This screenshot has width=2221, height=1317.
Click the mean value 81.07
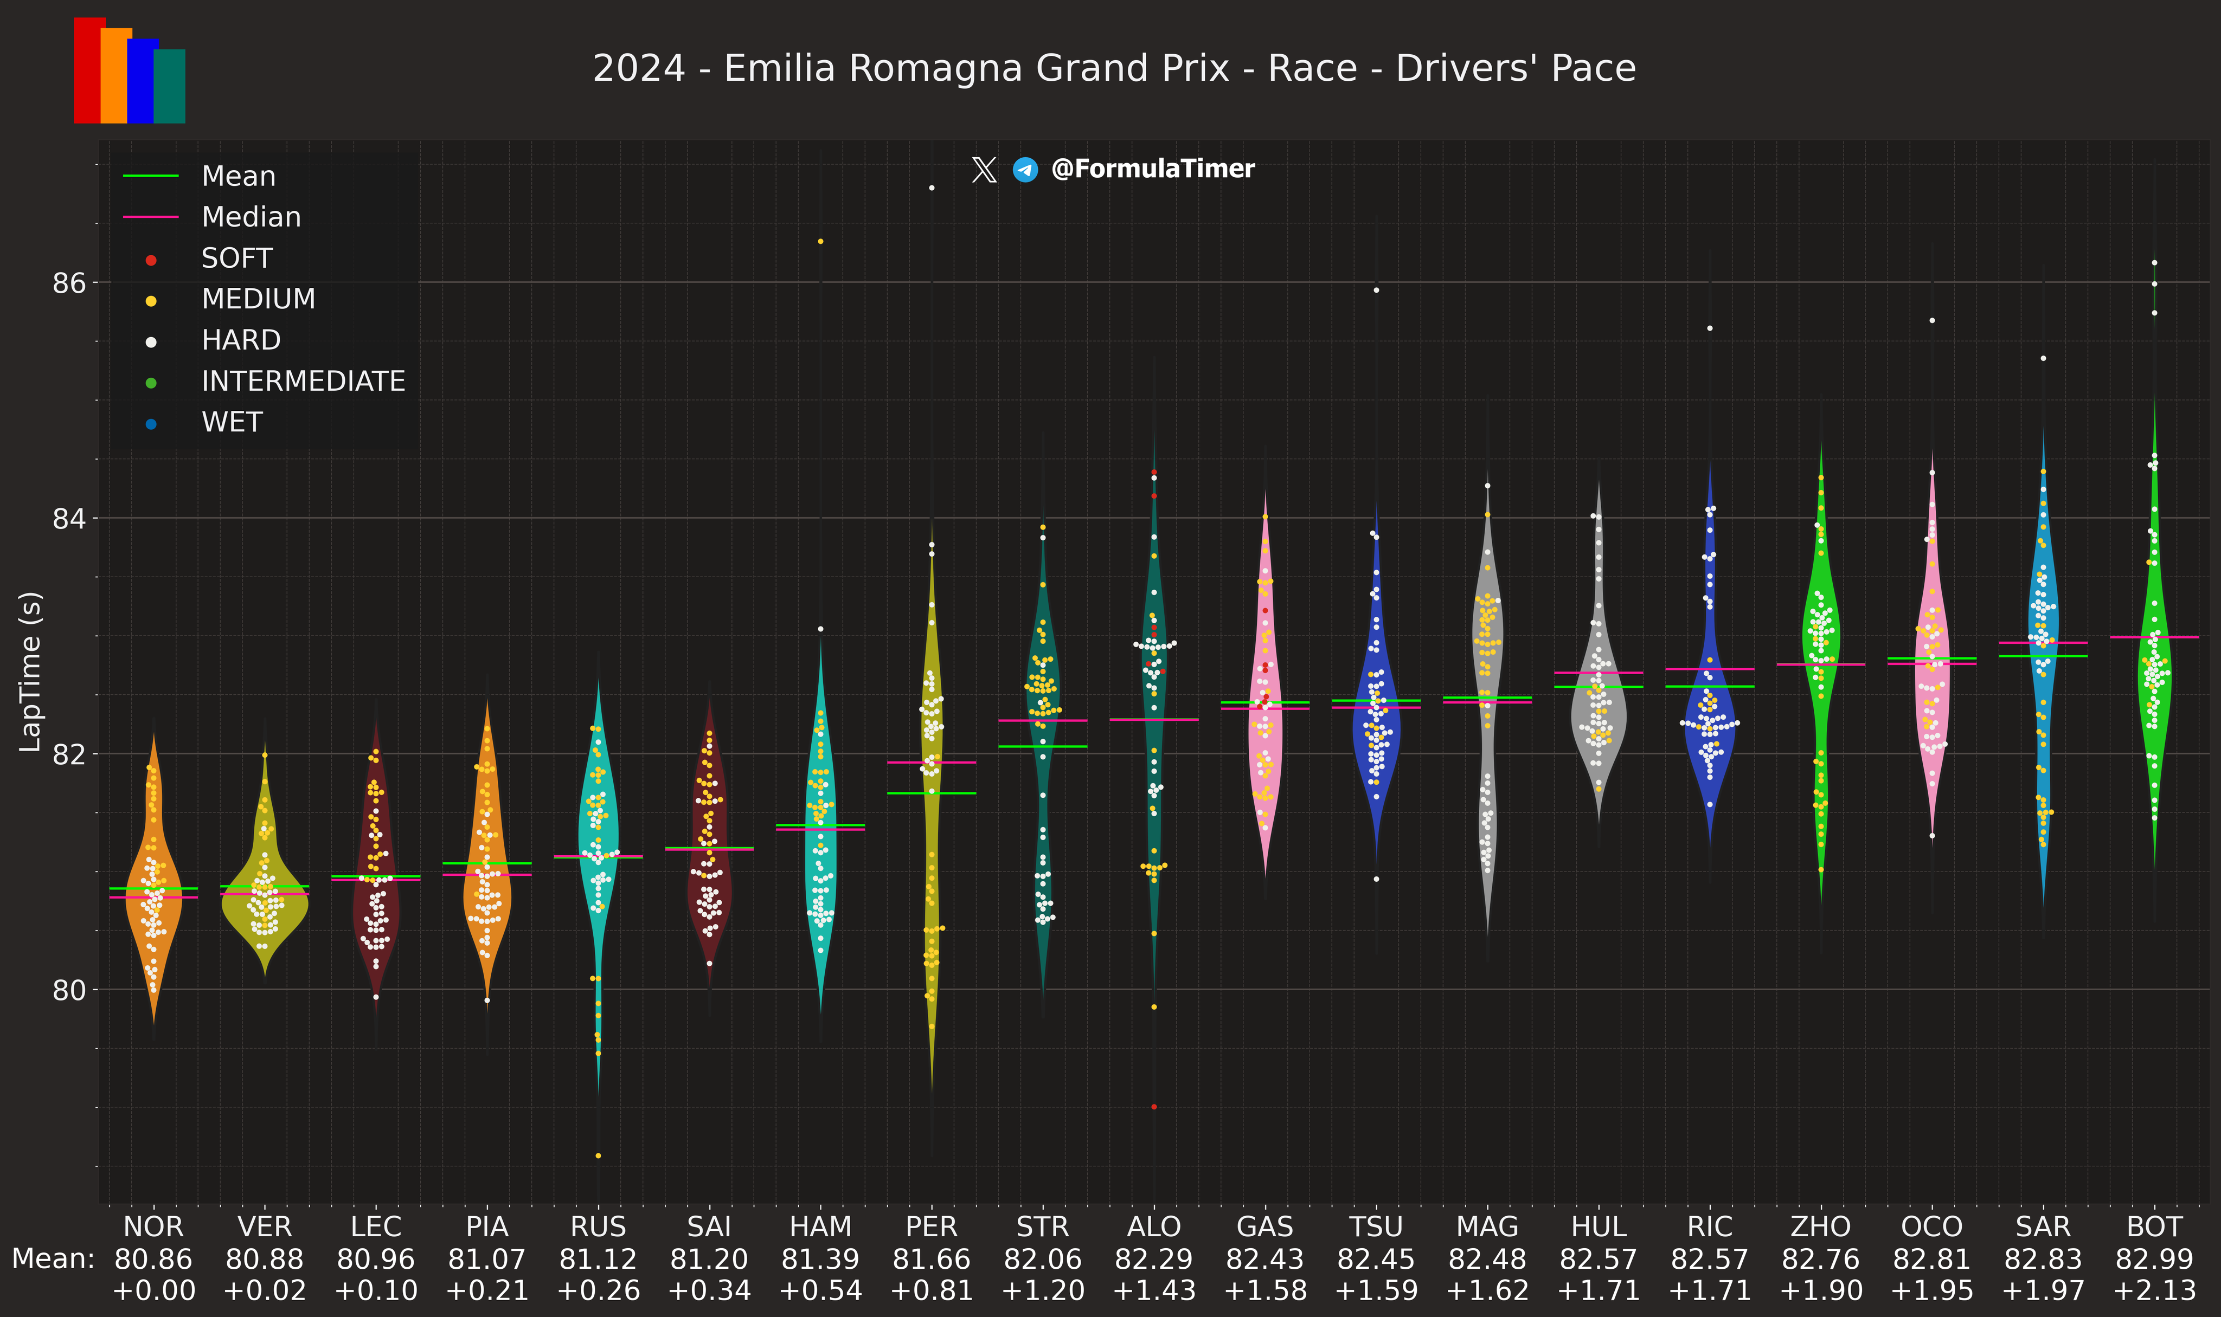(x=487, y=1258)
